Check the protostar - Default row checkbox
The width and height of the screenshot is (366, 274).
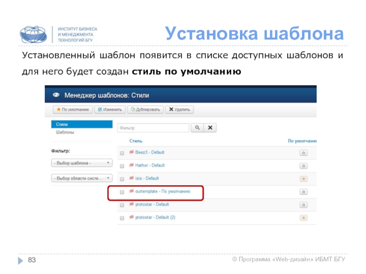pyautogui.click(x=122, y=205)
